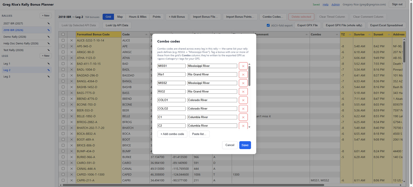Remove the APE bonus row with X icon
Viewport: 413px width, 187px height.
(x=71, y=46)
